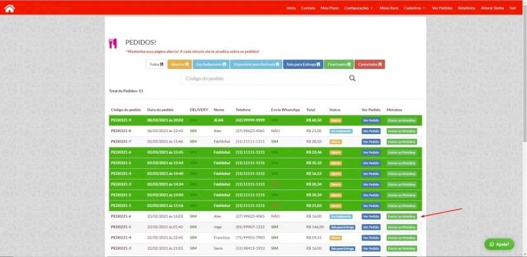Click Ver Pedido for order PED0321-8
The height and width of the screenshot is (257, 527).
[371, 131]
